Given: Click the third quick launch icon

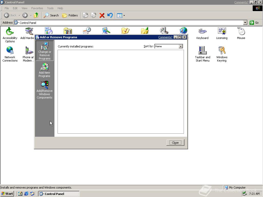Looking at the screenshot, I should pyautogui.click(x=32, y=194).
